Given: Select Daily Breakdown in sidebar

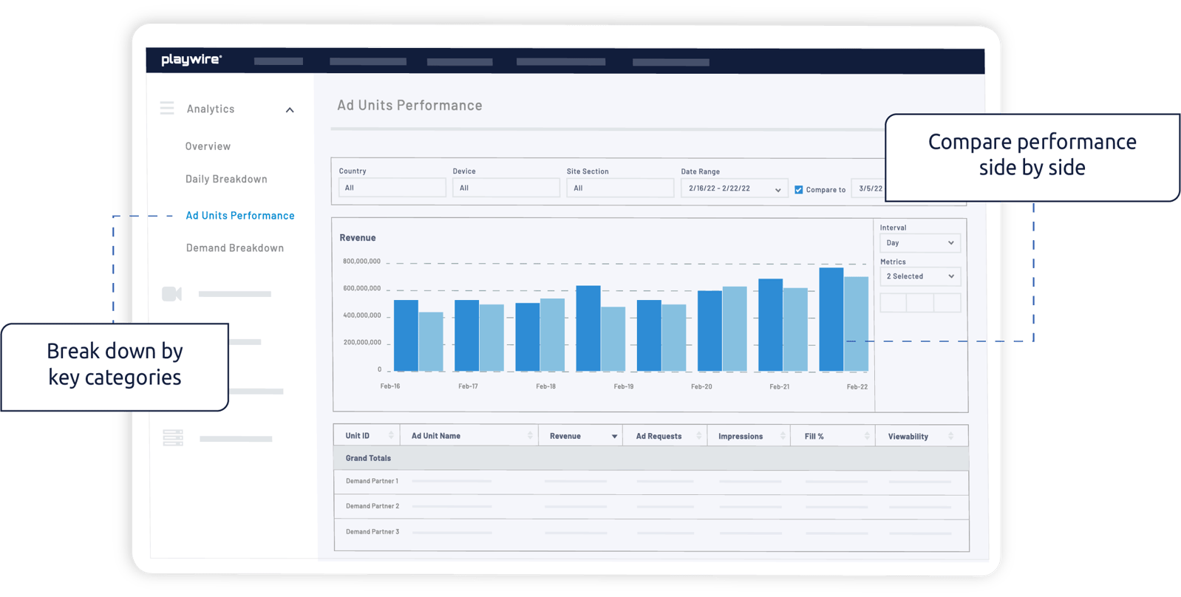Looking at the screenshot, I should coord(226,179).
